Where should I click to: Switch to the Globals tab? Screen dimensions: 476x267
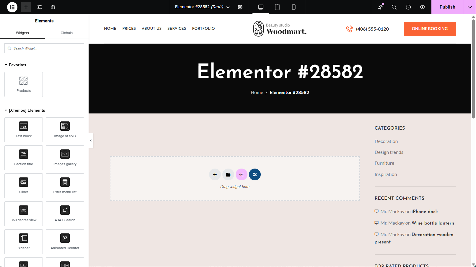[x=66, y=33]
